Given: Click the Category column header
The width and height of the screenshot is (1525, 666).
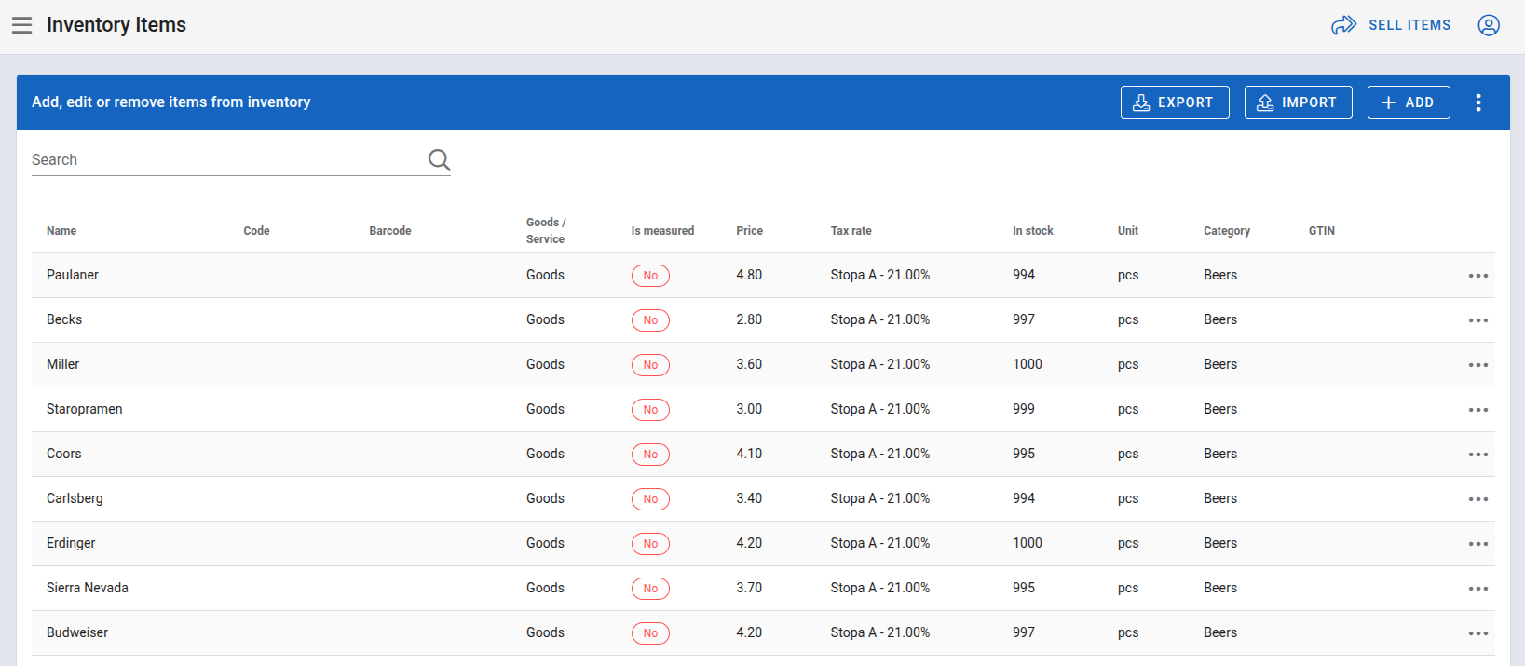Looking at the screenshot, I should [1227, 231].
